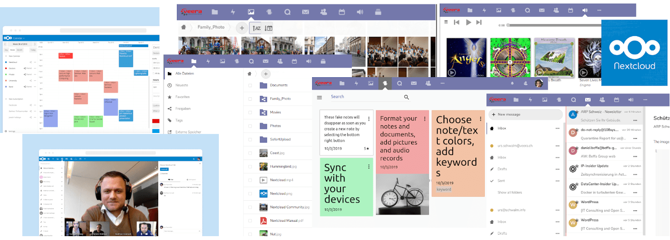Tick the checkbox beside Family_Photo folder
This screenshot has height=240, width=670.
tap(250, 99)
